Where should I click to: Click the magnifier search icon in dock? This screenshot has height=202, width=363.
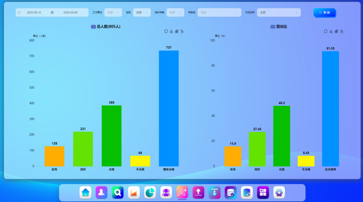(118, 192)
